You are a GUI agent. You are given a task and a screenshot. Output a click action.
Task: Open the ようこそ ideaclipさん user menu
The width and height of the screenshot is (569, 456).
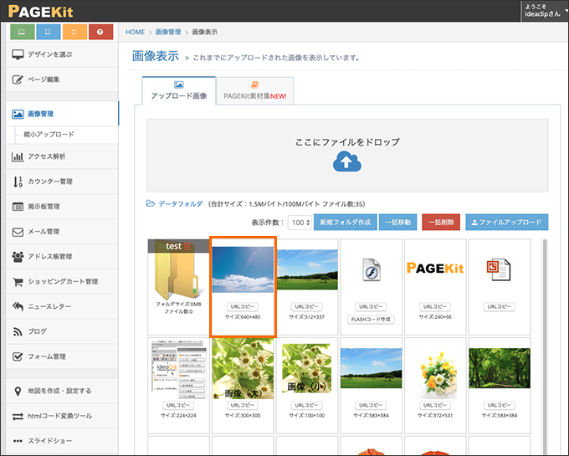545,11
